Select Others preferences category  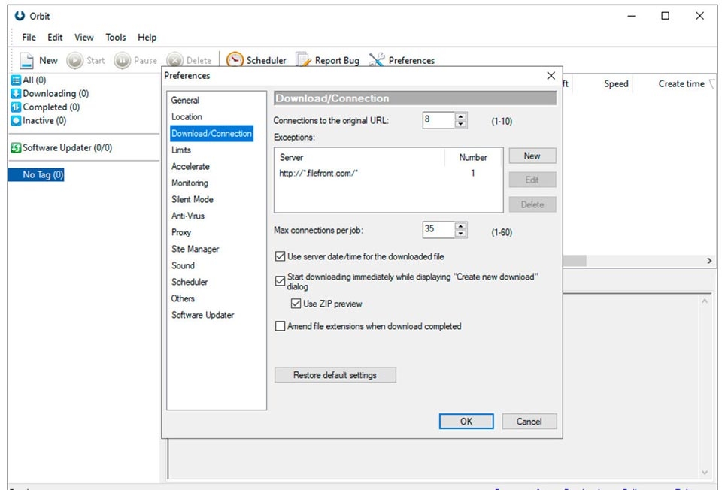[183, 298]
